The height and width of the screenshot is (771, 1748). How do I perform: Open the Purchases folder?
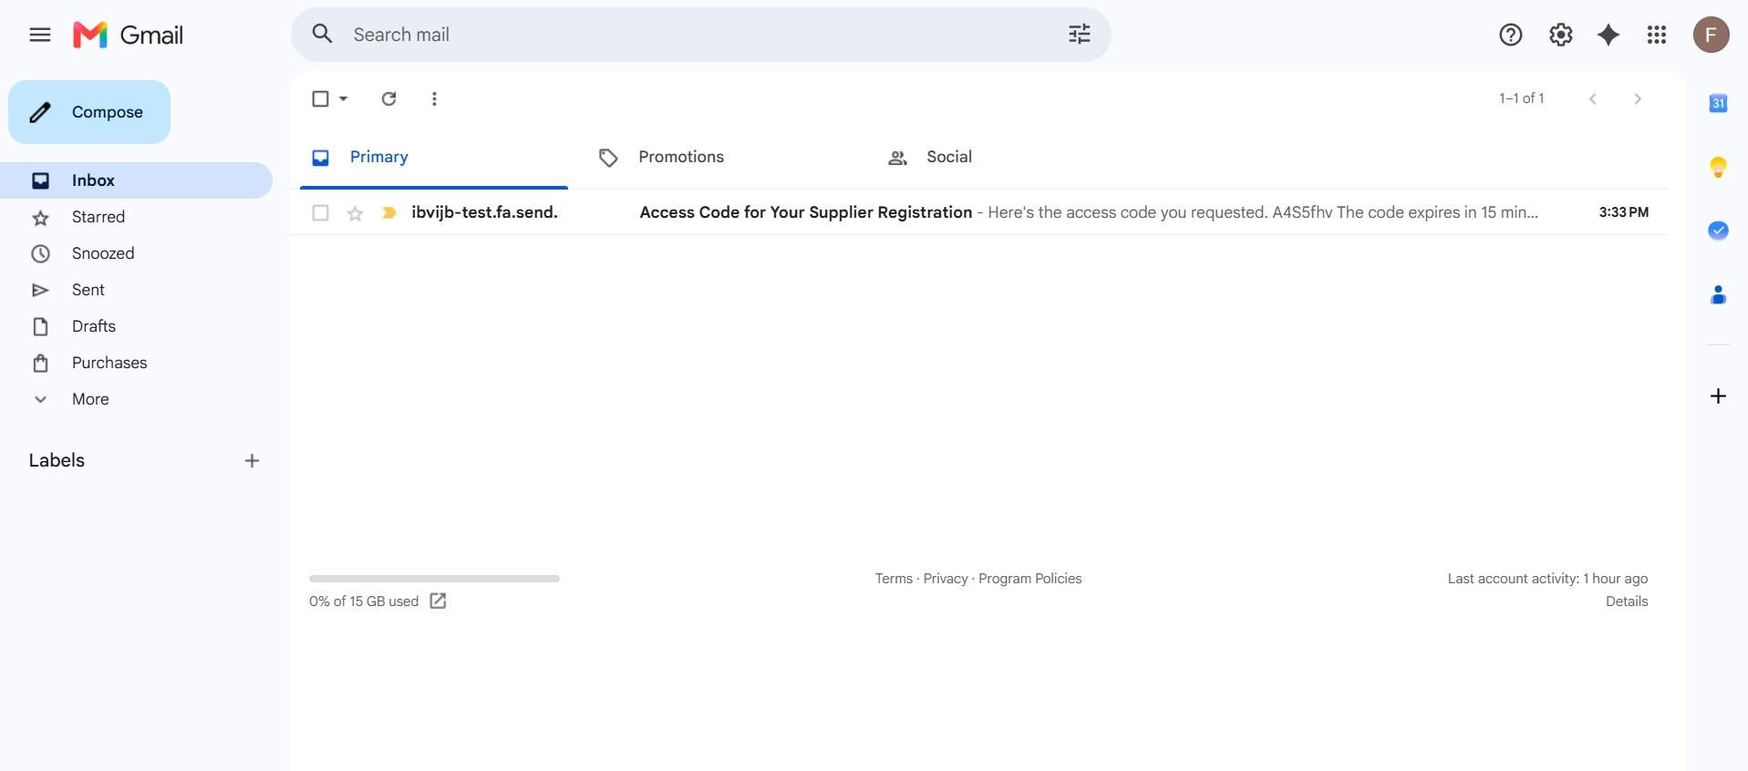point(136,363)
